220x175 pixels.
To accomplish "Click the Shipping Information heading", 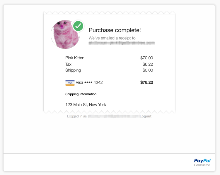I will point(81,94).
